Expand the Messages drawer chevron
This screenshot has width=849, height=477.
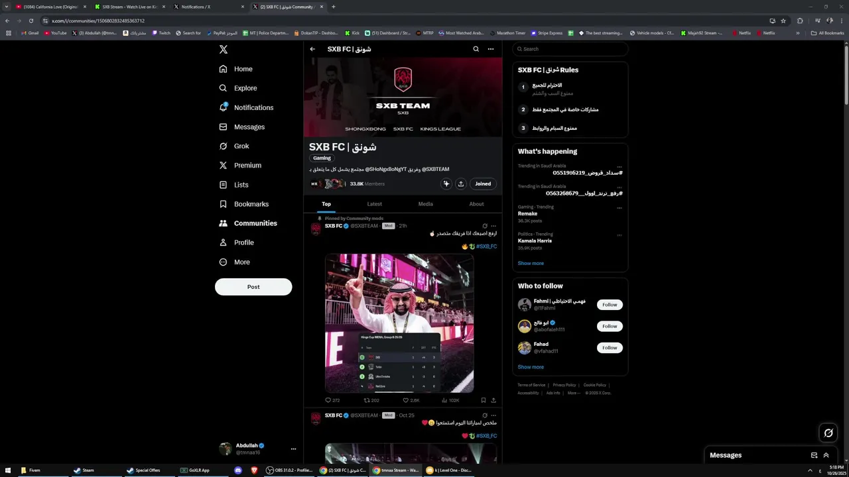(x=826, y=455)
